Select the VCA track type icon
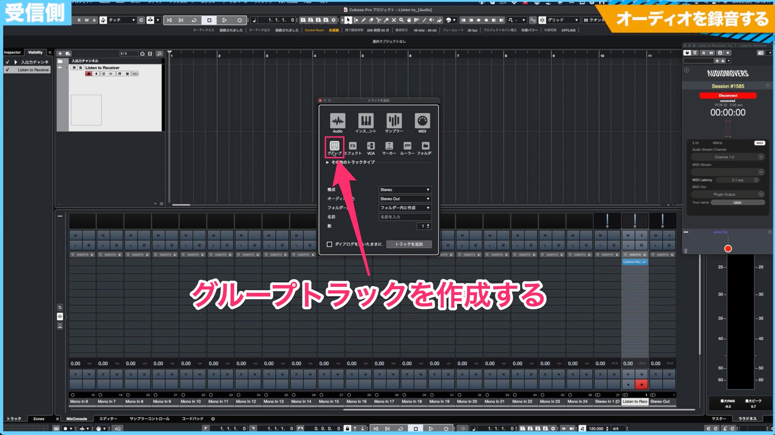This screenshot has height=435, width=775. click(x=371, y=146)
